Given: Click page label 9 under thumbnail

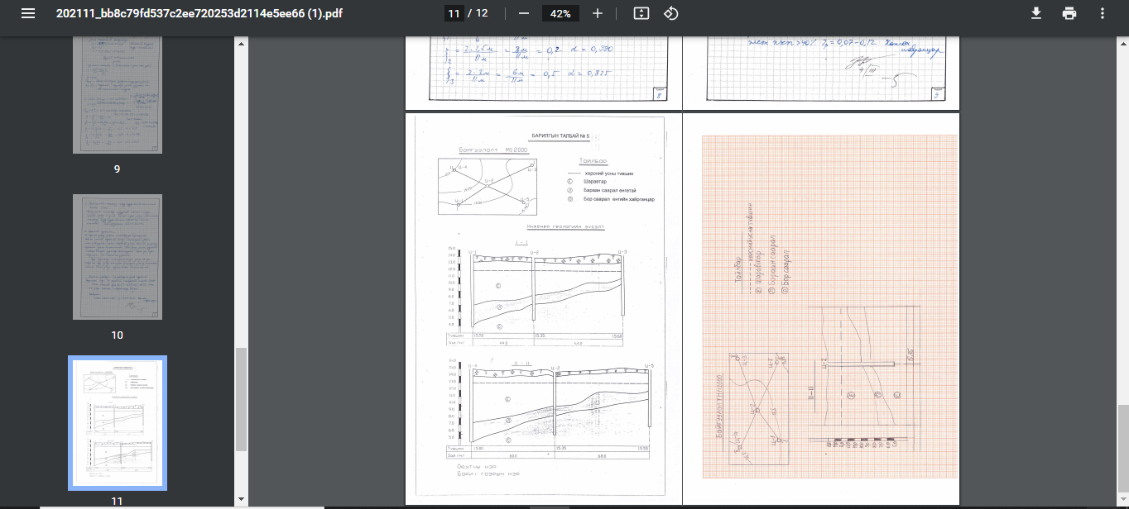Looking at the screenshot, I should (x=117, y=169).
